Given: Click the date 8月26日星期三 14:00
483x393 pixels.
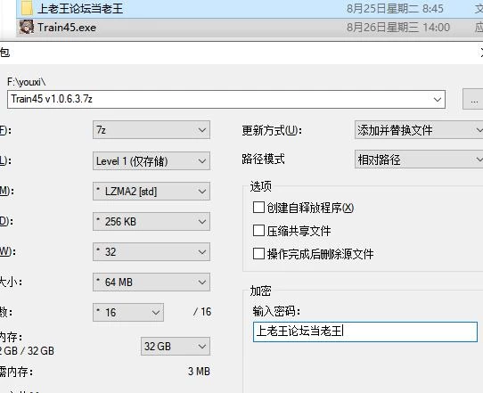Looking at the screenshot, I should 398,28.
